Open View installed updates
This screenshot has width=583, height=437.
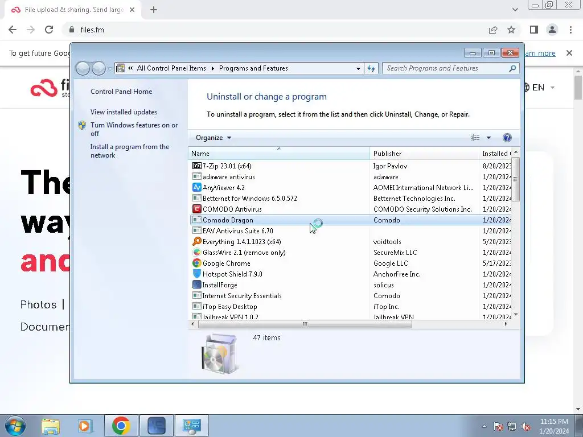[124, 112]
